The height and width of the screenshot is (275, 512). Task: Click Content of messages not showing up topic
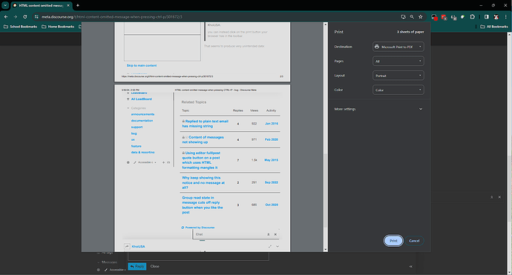pos(203,139)
